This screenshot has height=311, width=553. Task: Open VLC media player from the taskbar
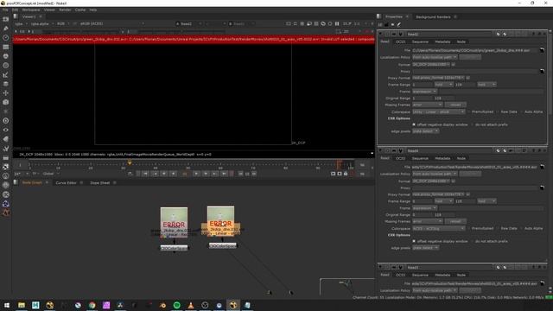(x=191, y=305)
